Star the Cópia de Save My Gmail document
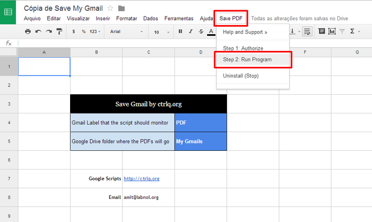Viewport: 372px width, 222px height. point(110,9)
